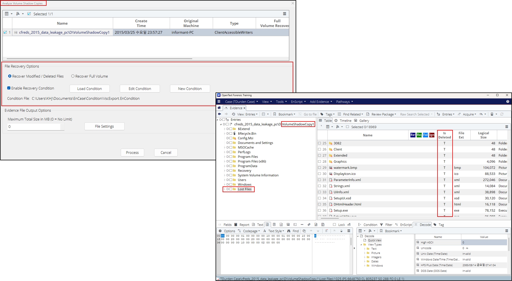Click the green 'Re' tag column header
The width and height of the screenshot is (512, 281).
tap(419, 135)
